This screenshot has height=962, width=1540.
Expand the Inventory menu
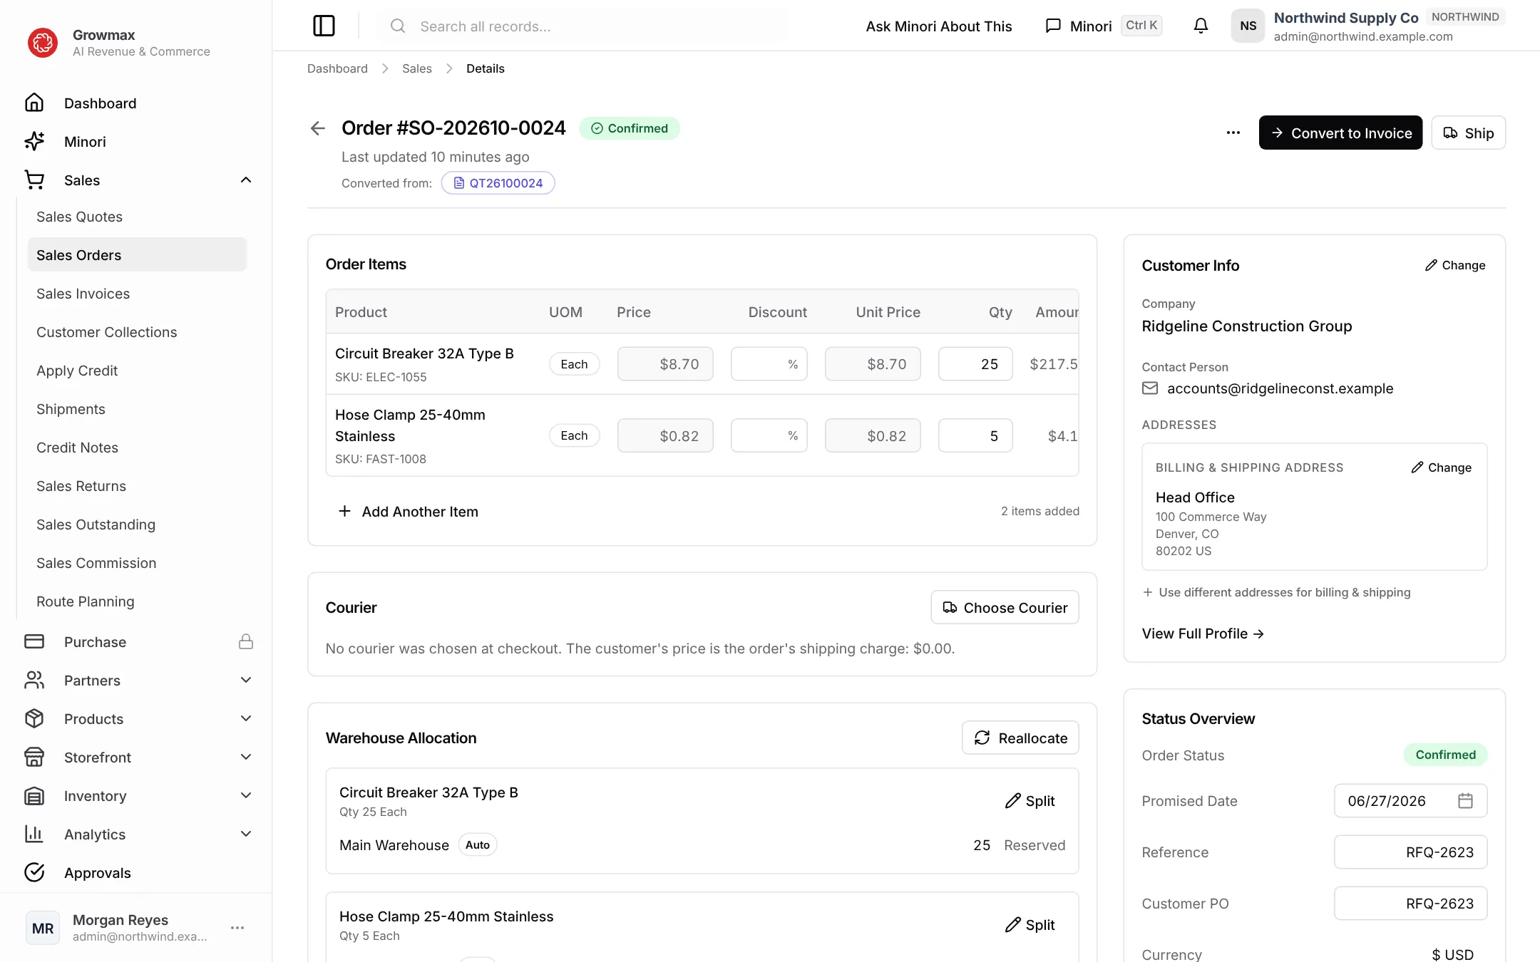(246, 795)
